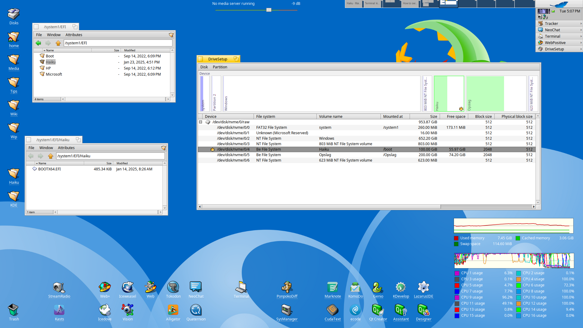
Task: Collapse the /dev/disk/nvme/0/raw tree row
Action: [200, 122]
